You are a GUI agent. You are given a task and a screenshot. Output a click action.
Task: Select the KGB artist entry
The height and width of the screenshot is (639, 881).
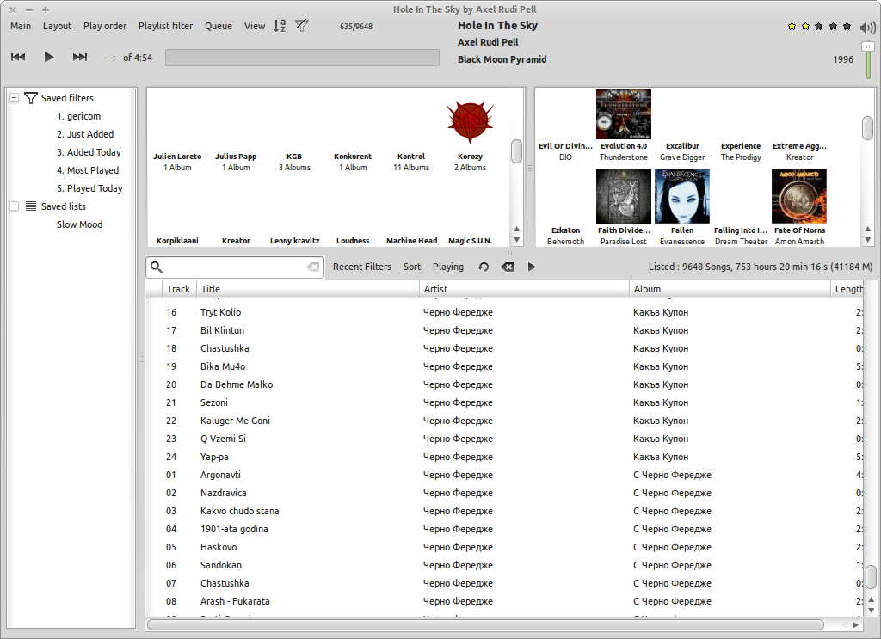(x=294, y=162)
